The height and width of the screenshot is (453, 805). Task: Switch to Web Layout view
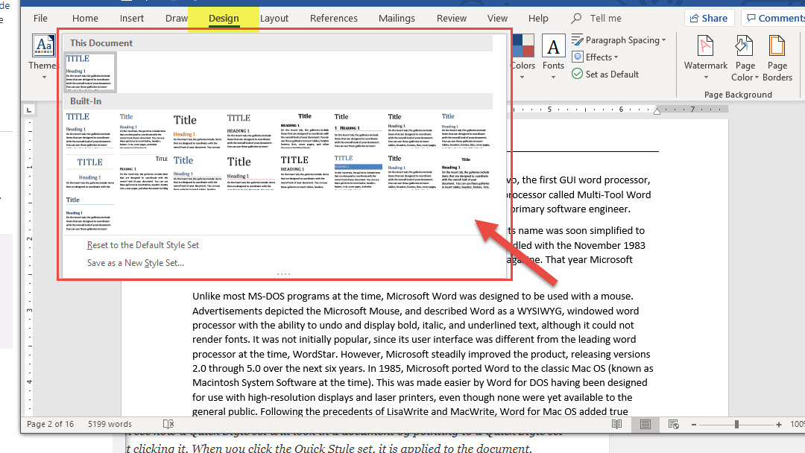(x=672, y=424)
